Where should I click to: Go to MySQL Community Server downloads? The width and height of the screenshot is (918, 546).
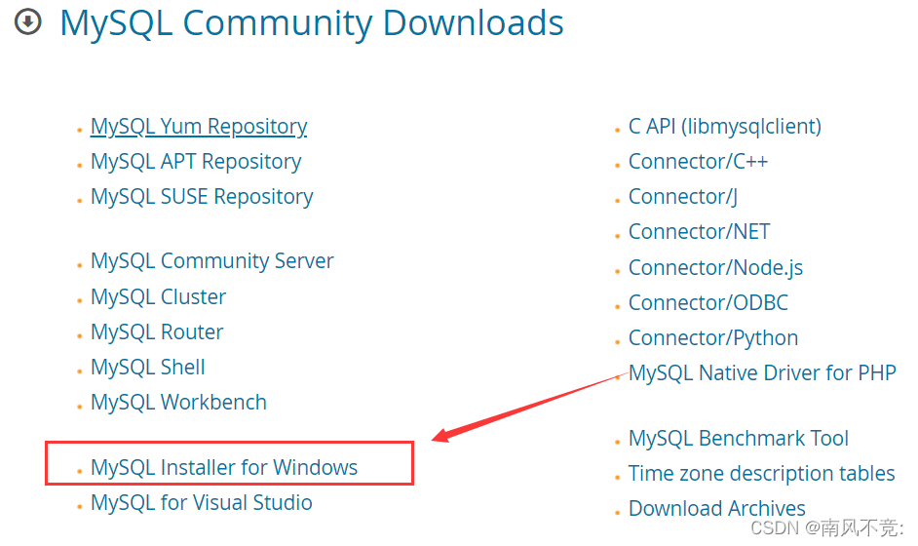(x=211, y=261)
